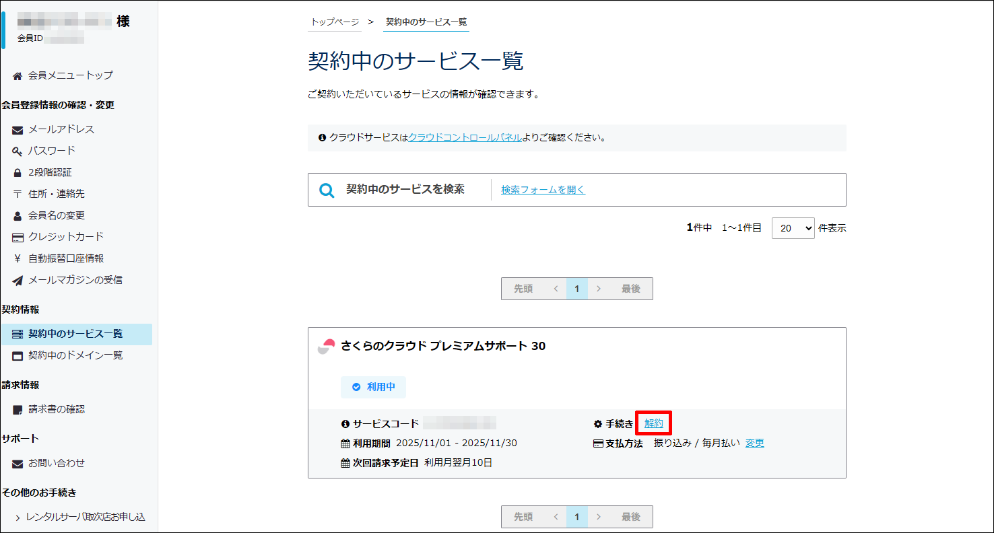
Task: Click the envelope icon next to メールアドレス
Action: (18, 130)
